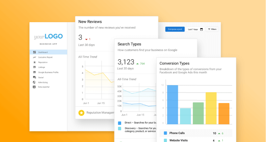
Task: Click the blue Phone Calls legend swatch
Action: (x=165, y=133)
